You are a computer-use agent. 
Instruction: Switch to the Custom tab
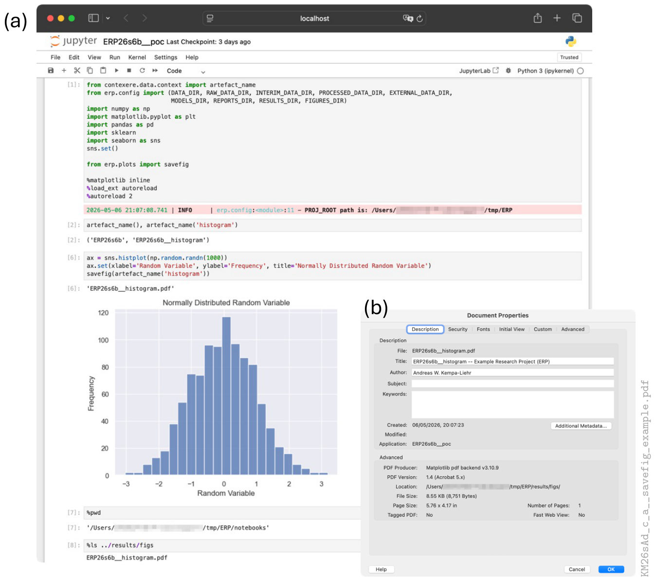click(543, 329)
